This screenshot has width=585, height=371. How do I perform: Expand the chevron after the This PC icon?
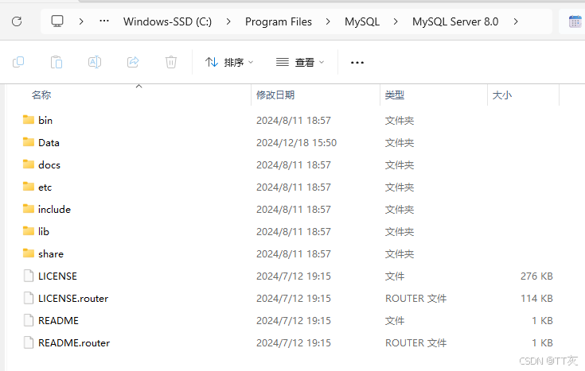[81, 21]
